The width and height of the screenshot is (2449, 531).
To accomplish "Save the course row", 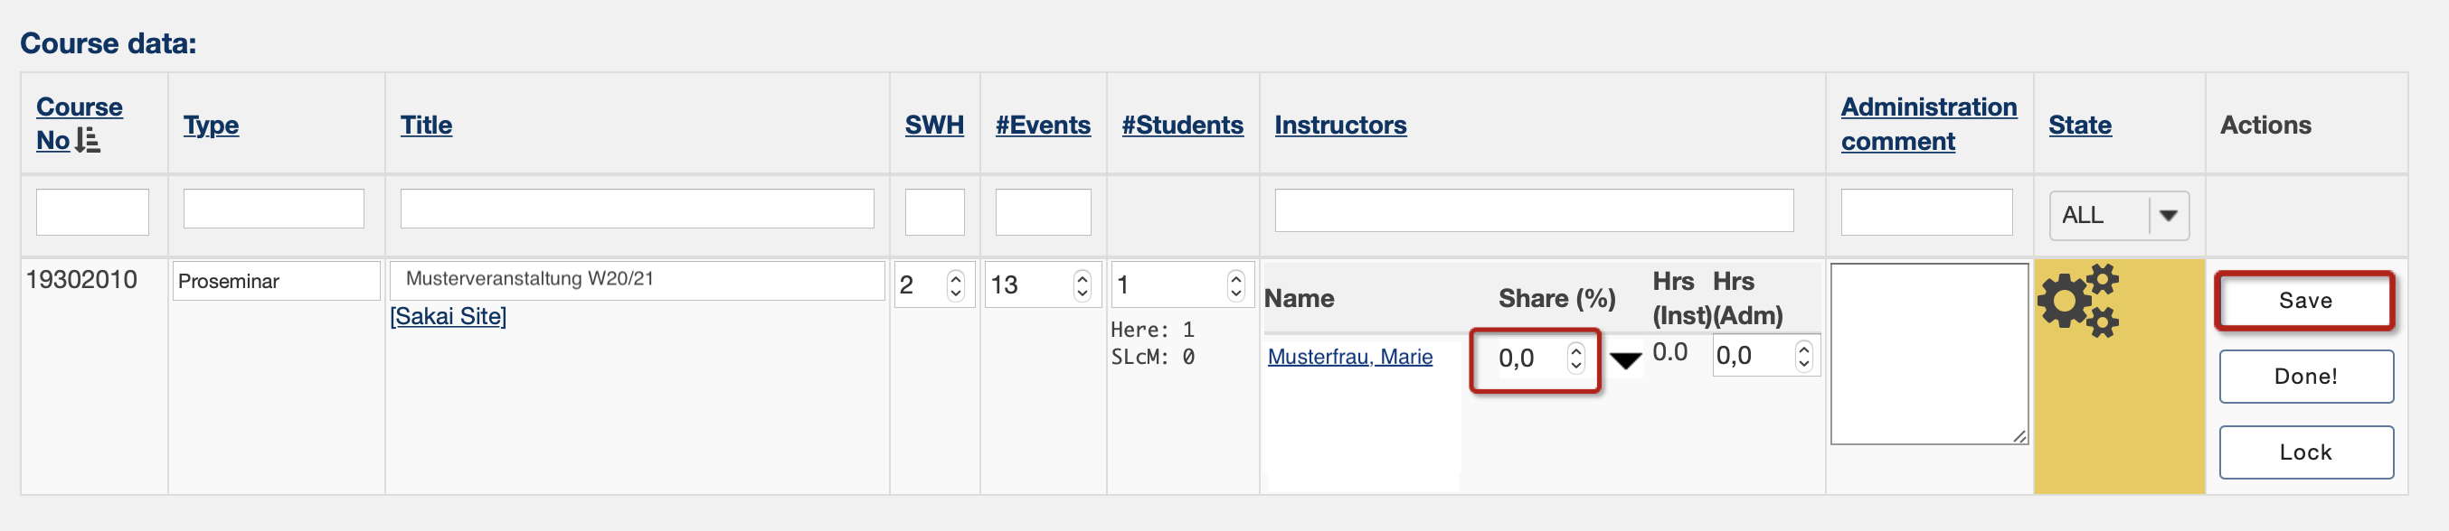I will click(2305, 301).
